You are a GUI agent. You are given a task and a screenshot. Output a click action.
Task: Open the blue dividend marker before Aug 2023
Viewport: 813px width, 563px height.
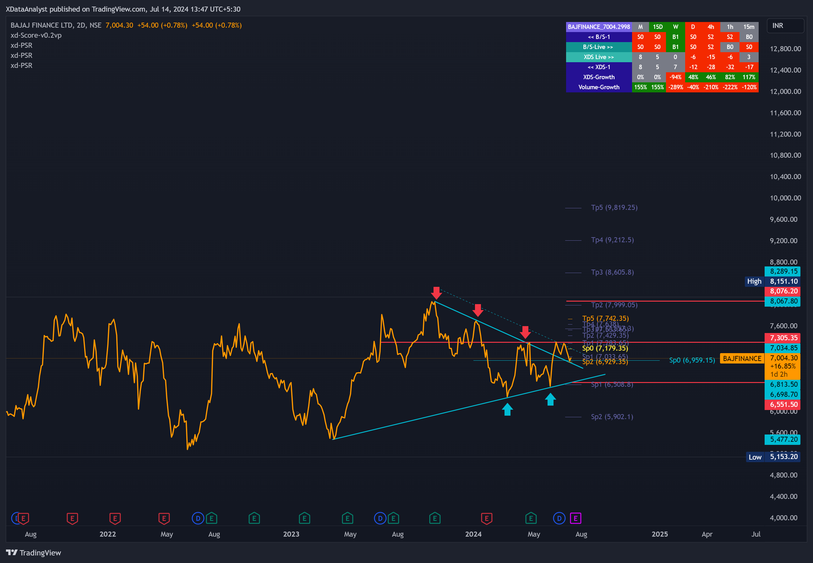[x=380, y=518]
